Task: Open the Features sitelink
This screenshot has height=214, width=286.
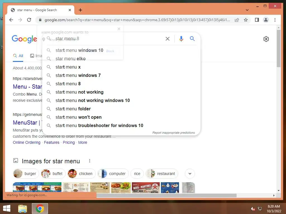Action: 52,142
